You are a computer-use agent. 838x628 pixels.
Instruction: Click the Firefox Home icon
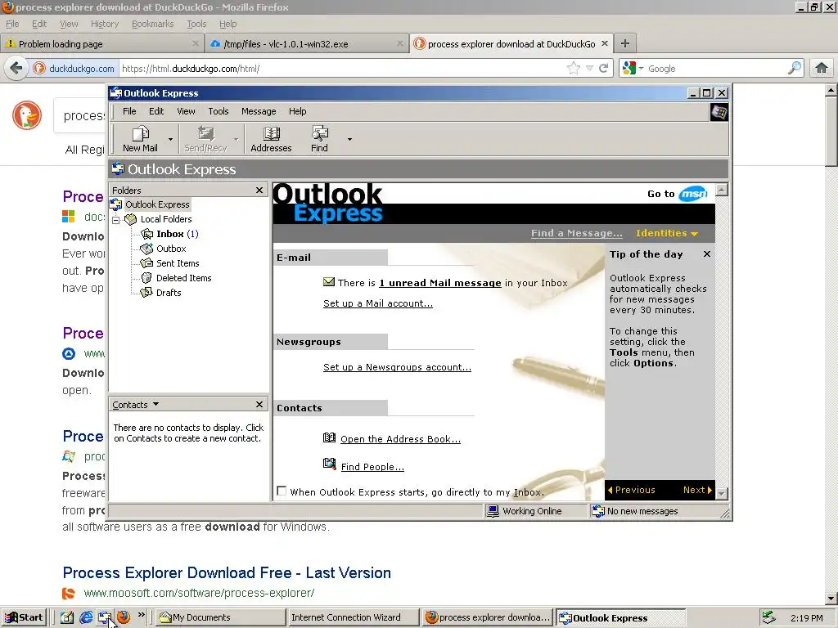tap(822, 68)
